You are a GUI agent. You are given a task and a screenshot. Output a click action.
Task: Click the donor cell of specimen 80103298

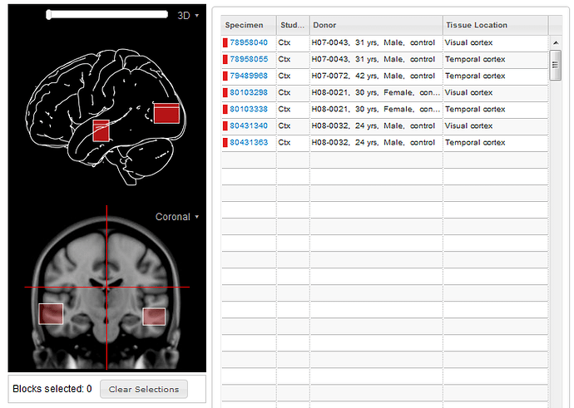click(x=376, y=92)
